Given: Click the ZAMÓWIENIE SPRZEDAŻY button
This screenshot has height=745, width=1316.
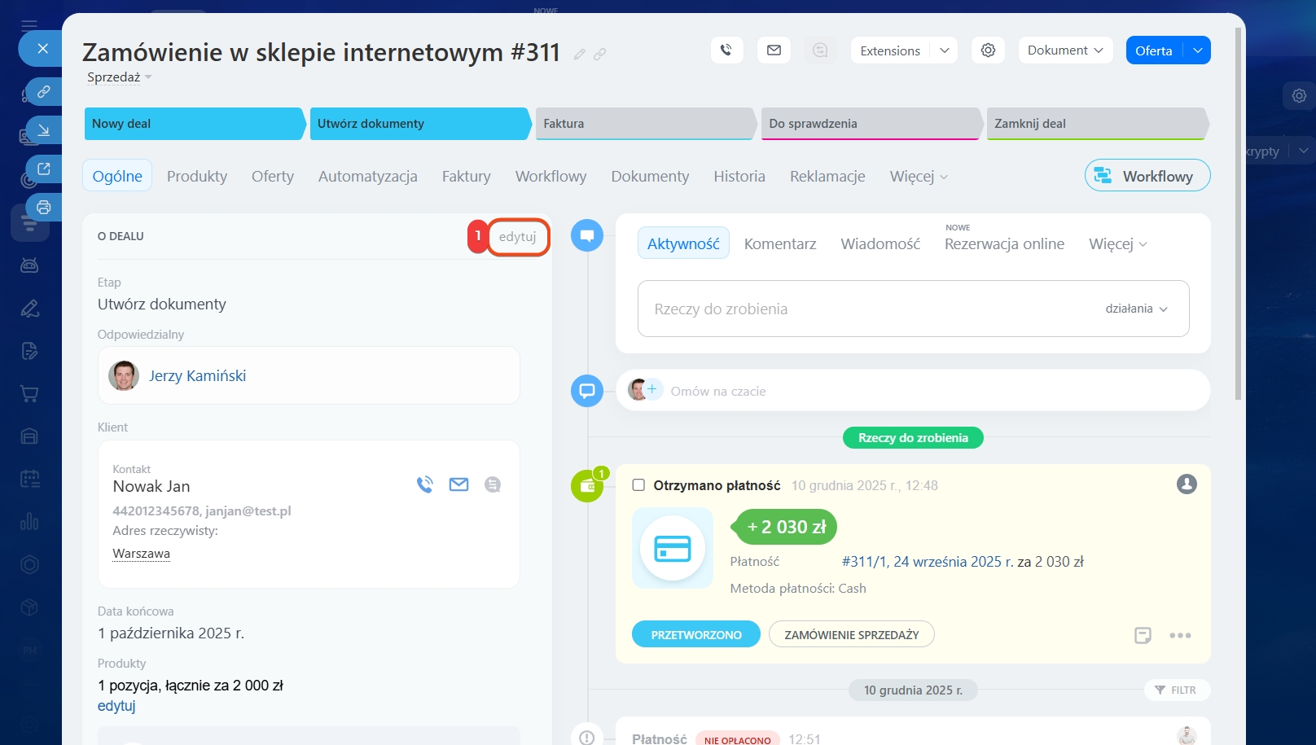Looking at the screenshot, I should tap(851, 635).
